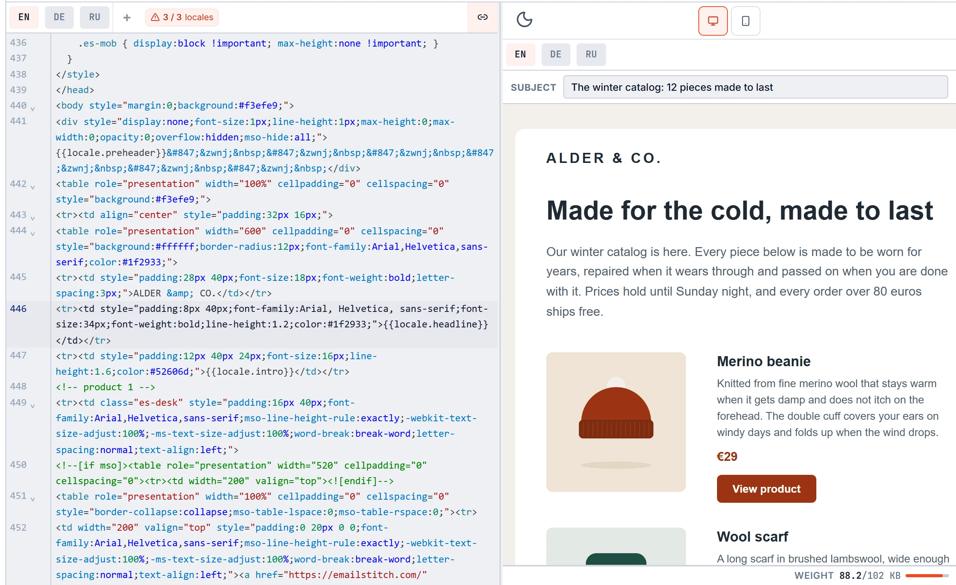Image resolution: width=956 pixels, height=585 pixels.
Task: Click the View product button for Merino beanie
Action: pos(766,489)
